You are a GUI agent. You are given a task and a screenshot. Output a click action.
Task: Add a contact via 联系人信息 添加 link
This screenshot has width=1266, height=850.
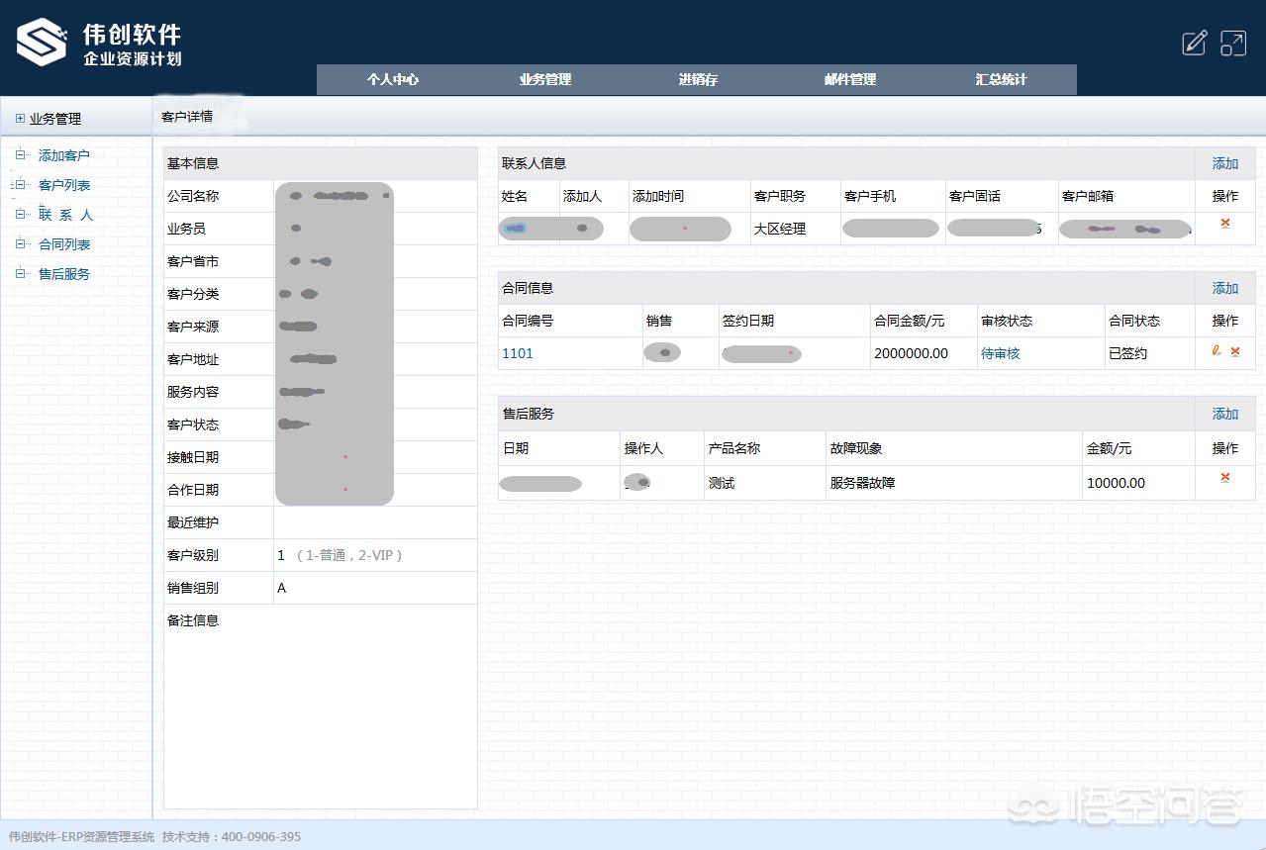[x=1225, y=163]
